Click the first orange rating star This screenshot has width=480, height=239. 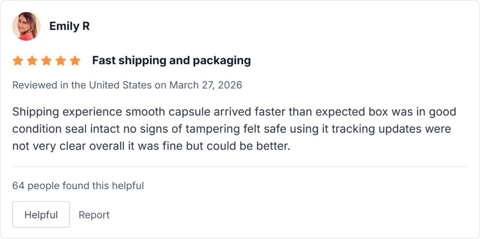18,60
